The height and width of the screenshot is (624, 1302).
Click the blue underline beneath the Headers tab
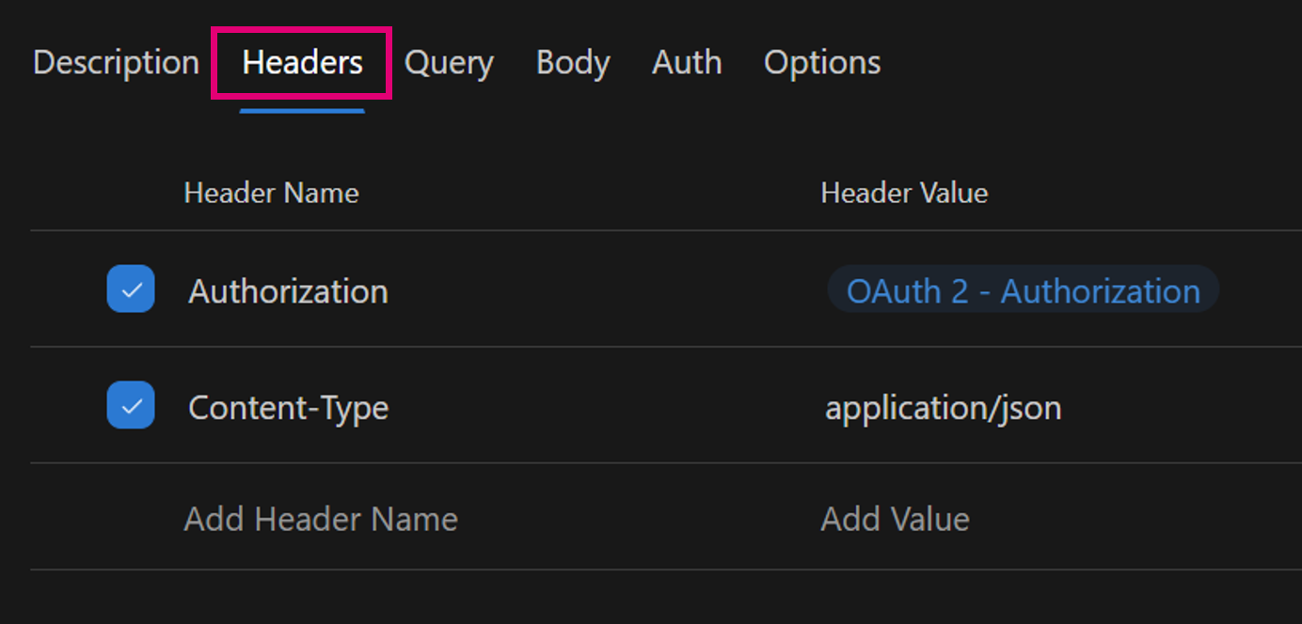(302, 111)
